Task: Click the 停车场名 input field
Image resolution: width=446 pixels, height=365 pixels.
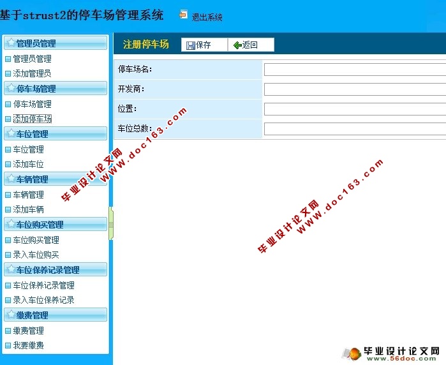Action: coord(355,70)
